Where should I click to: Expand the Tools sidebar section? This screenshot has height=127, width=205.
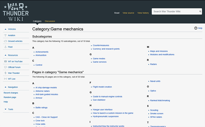(5, 109)
